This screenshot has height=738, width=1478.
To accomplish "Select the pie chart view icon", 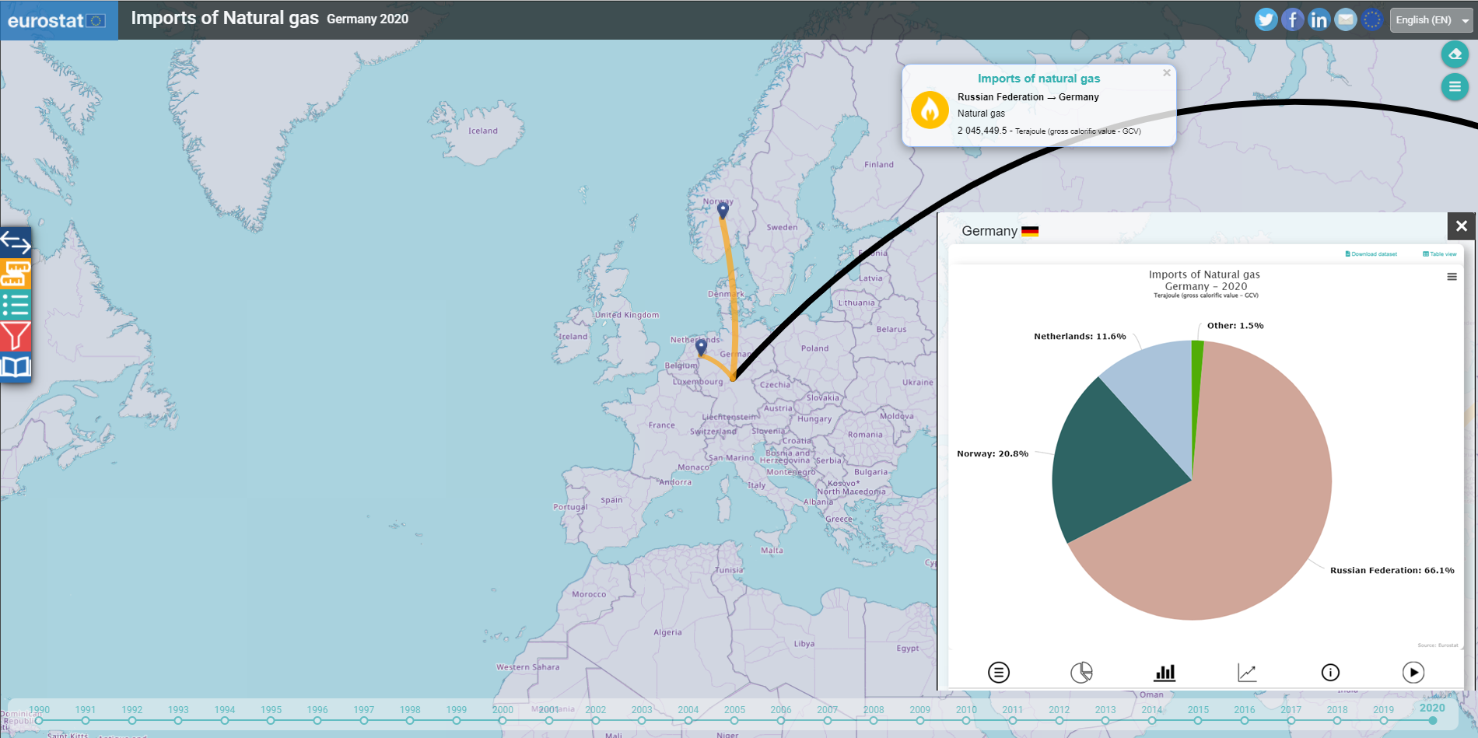I will coord(1081,672).
